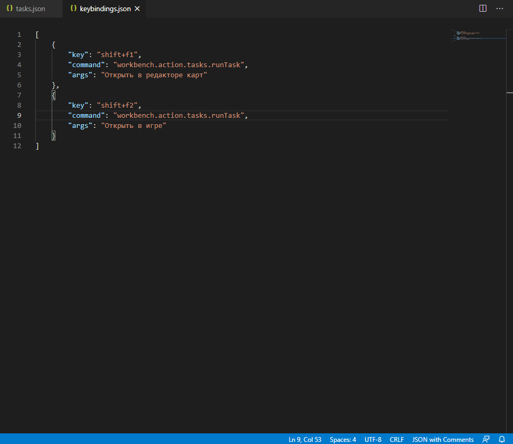Click line number 1 in gutter

[19, 35]
